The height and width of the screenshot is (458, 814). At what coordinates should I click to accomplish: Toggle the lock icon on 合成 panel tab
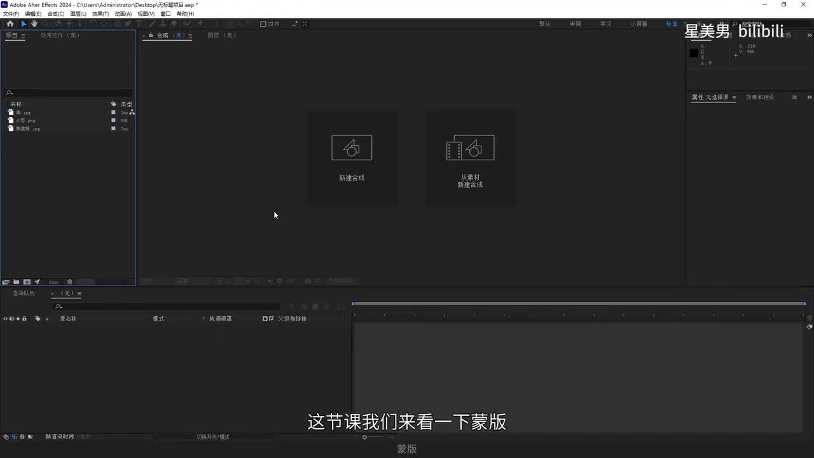[151, 36]
